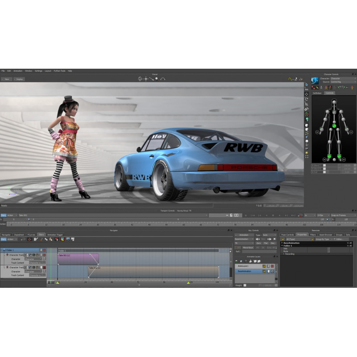Expand the Recording section in Properties

coord(284,254)
